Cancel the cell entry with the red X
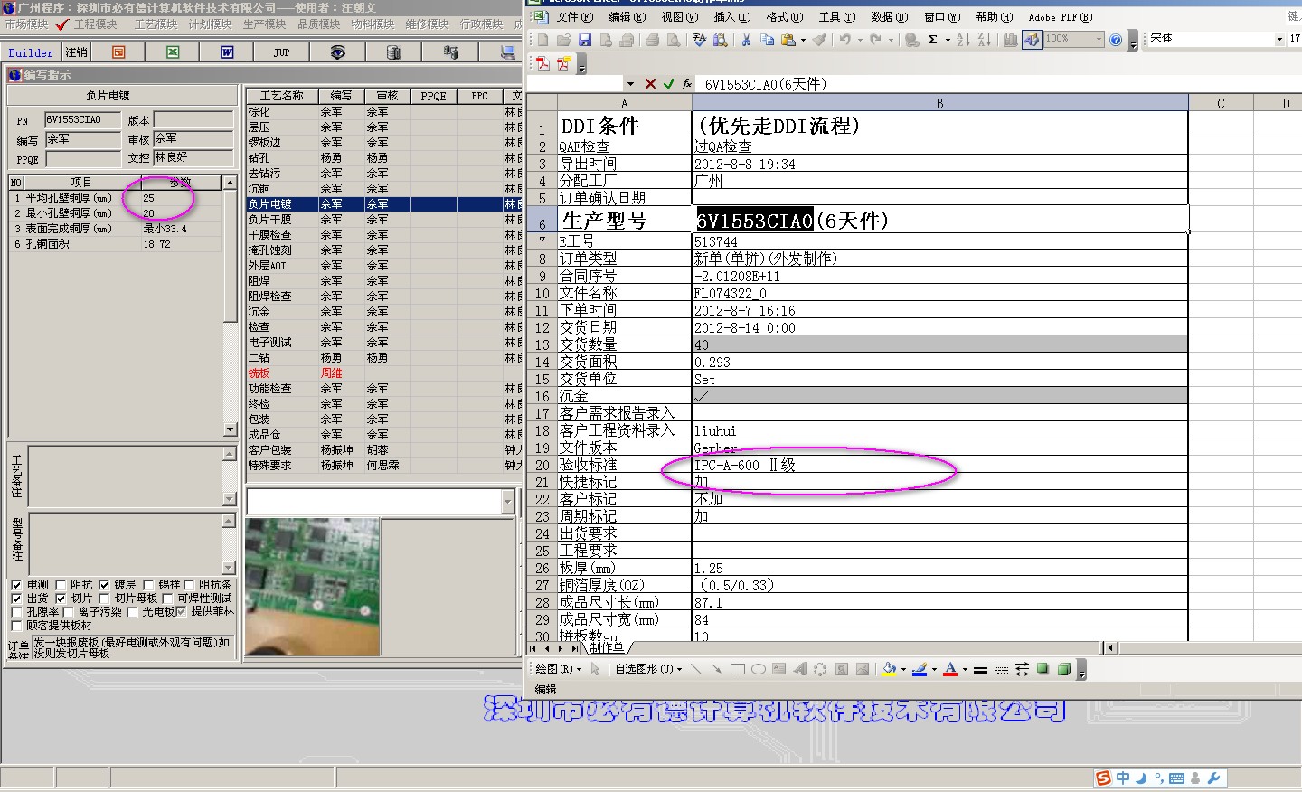 650,84
